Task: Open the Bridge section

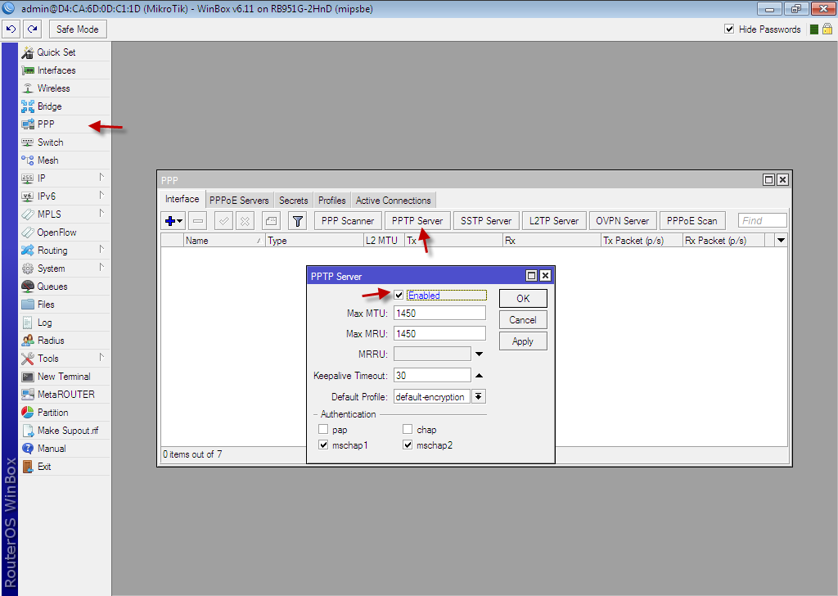Action: (x=65, y=106)
